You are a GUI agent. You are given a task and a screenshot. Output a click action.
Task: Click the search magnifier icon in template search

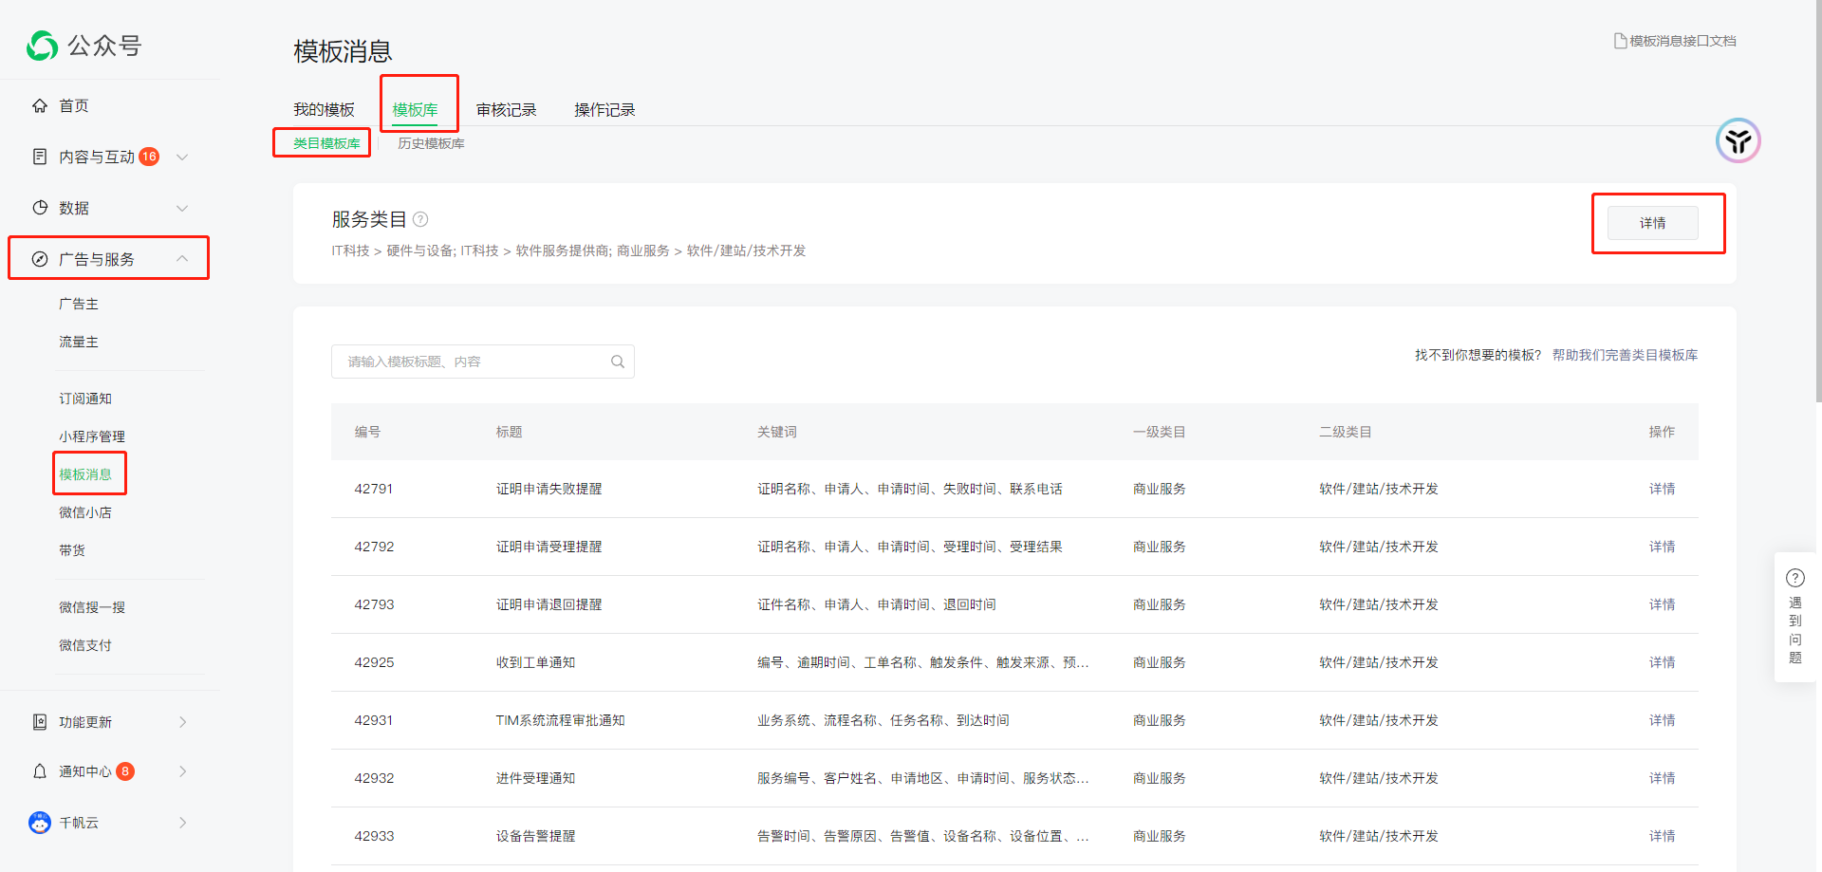pos(618,362)
